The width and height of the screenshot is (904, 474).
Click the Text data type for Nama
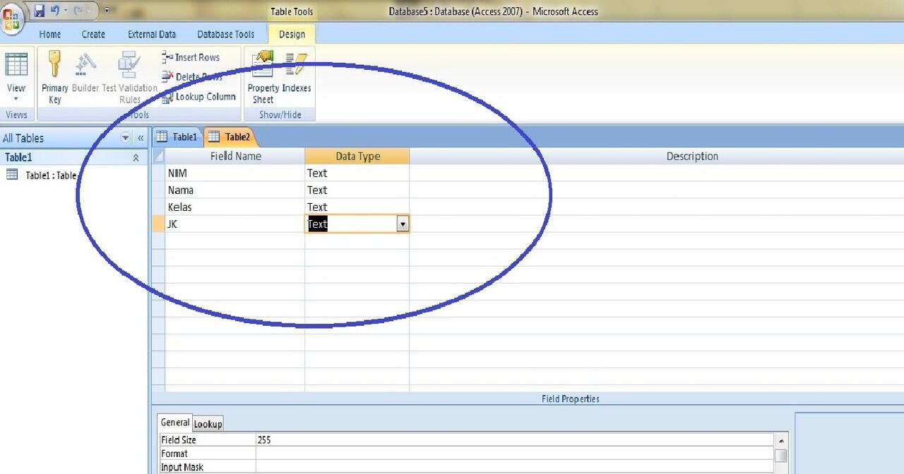[x=357, y=190]
